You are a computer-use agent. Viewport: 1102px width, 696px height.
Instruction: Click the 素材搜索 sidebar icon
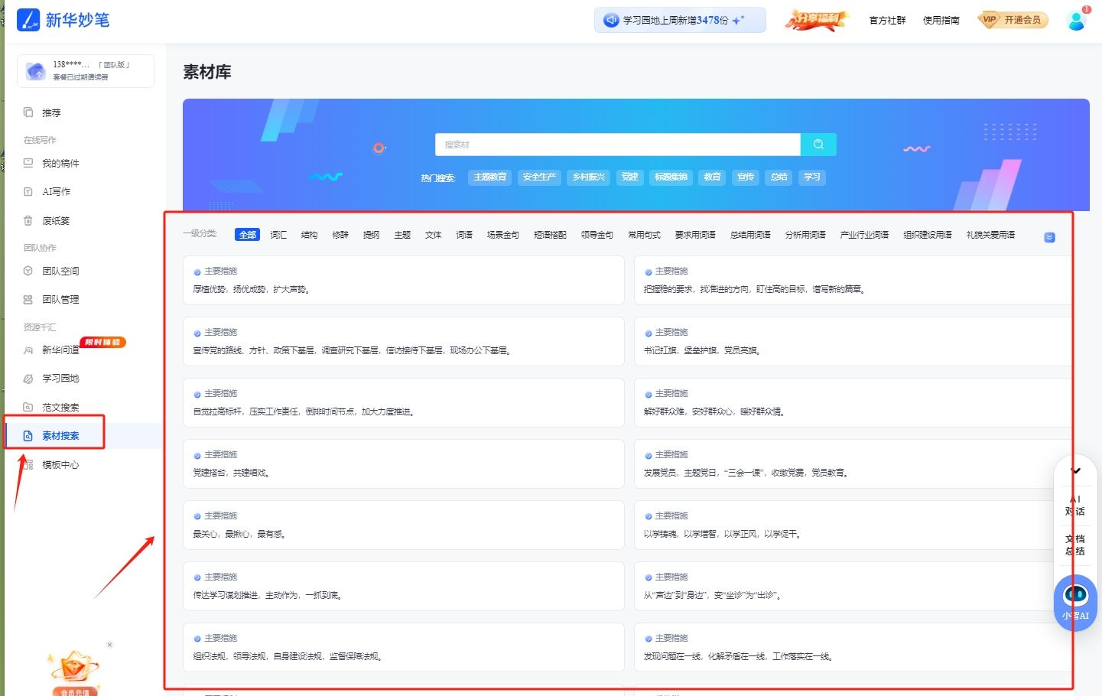[28, 435]
